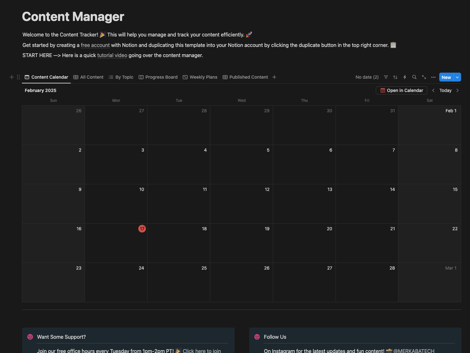Open the sort options icon

(395, 77)
